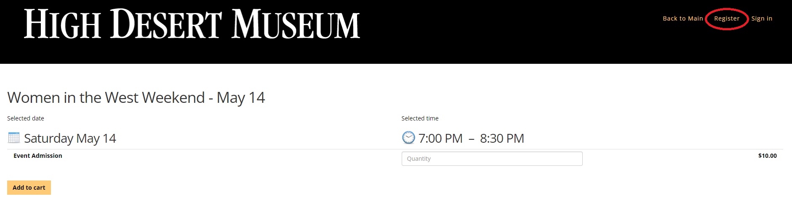792x217 pixels.
Task: Click the 7:00 PM start time
Action: (440, 138)
